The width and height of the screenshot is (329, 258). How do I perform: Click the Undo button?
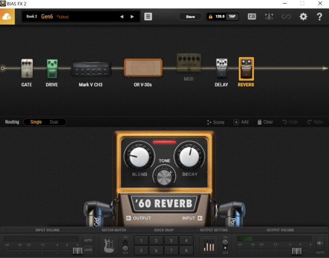click(x=290, y=122)
